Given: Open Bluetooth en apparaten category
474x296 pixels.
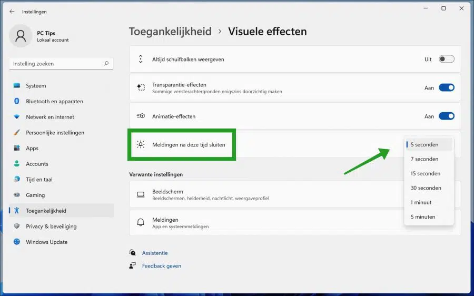Looking at the screenshot, I should coord(62,101).
